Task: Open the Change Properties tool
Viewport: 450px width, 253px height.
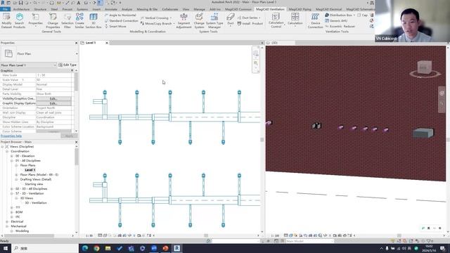Action: [x=53, y=20]
